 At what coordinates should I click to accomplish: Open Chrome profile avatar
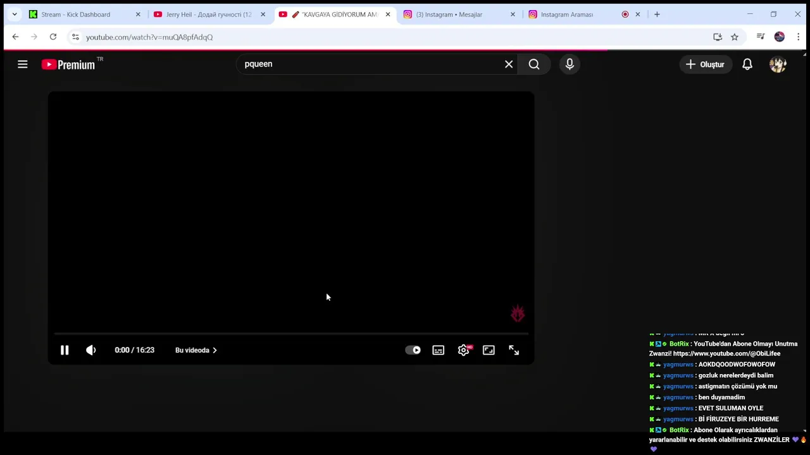780,37
